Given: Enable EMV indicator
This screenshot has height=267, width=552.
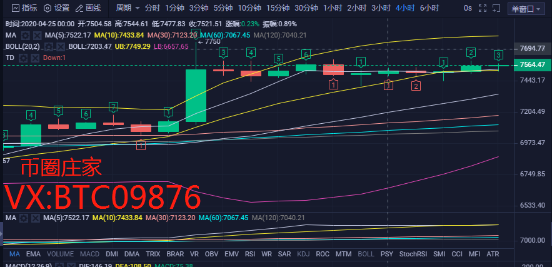Looking at the screenshot, I should point(231,254).
